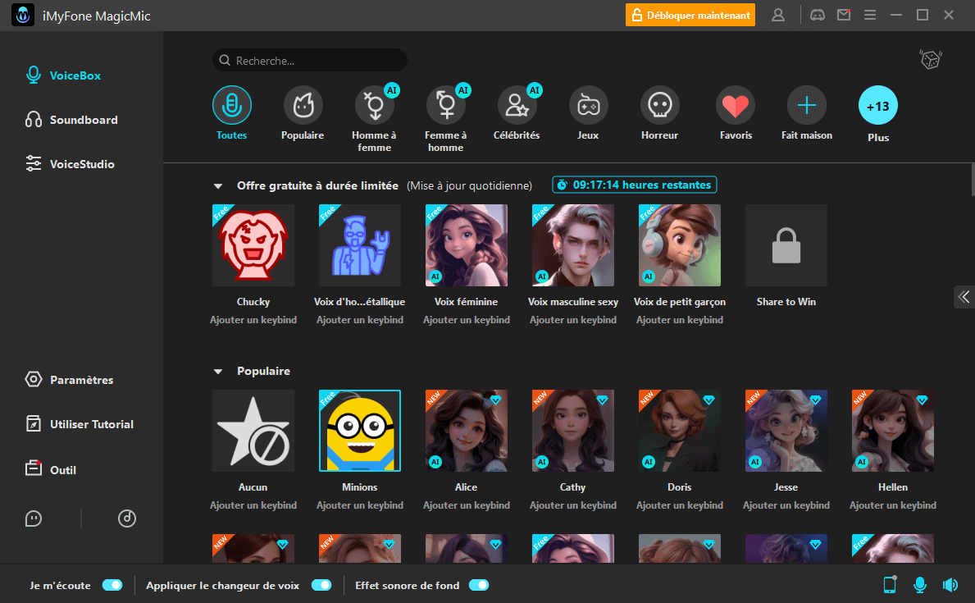Add a keybind for Minions
Viewport: 975px width, 603px height.
360,505
